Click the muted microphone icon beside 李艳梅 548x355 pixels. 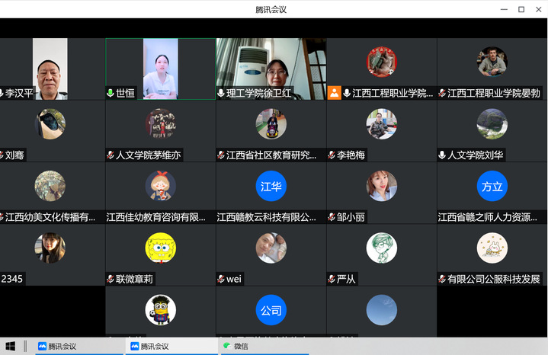(x=332, y=155)
